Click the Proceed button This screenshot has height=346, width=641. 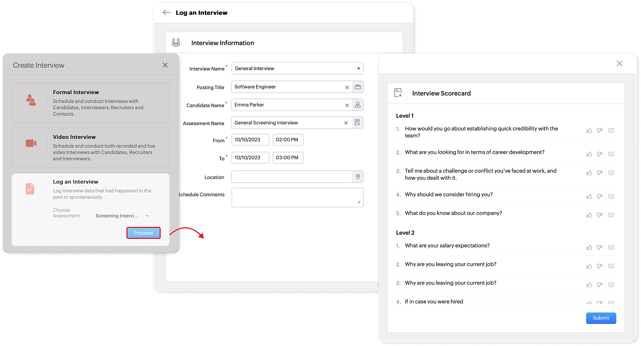click(x=143, y=233)
